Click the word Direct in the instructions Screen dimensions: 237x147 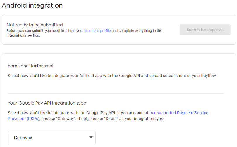(112, 119)
